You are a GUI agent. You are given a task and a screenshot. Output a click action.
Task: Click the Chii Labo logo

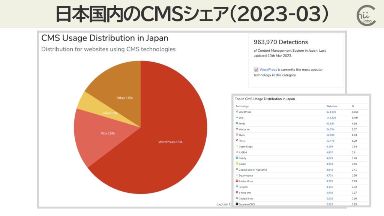(x=366, y=15)
